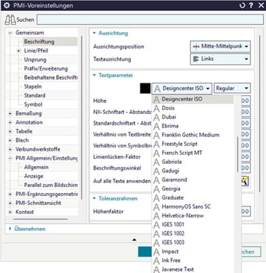Select Parallel zum Bildschirm tree item
The image size is (266, 273).
pyautogui.click(x=50, y=185)
